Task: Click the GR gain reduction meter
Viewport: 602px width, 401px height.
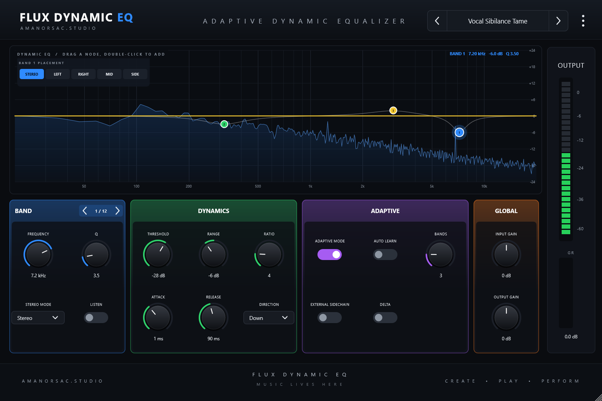Action: point(566,293)
